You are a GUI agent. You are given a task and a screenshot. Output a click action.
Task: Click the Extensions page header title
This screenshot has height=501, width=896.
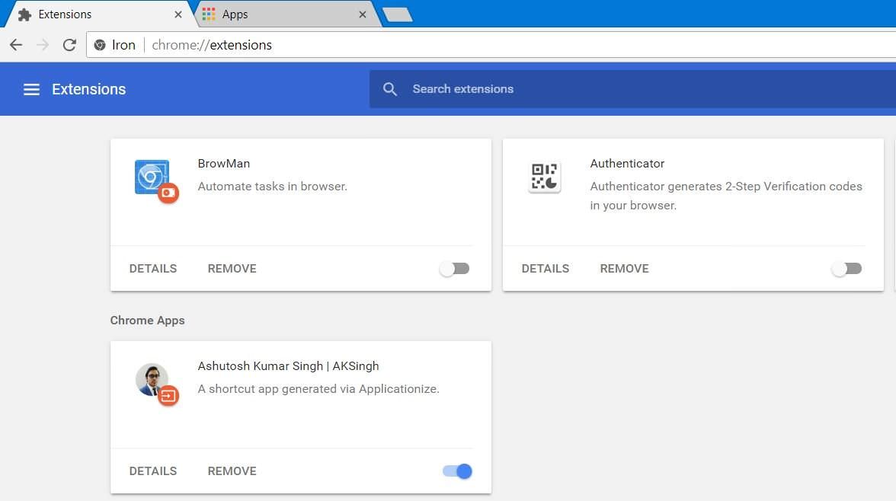coord(89,89)
